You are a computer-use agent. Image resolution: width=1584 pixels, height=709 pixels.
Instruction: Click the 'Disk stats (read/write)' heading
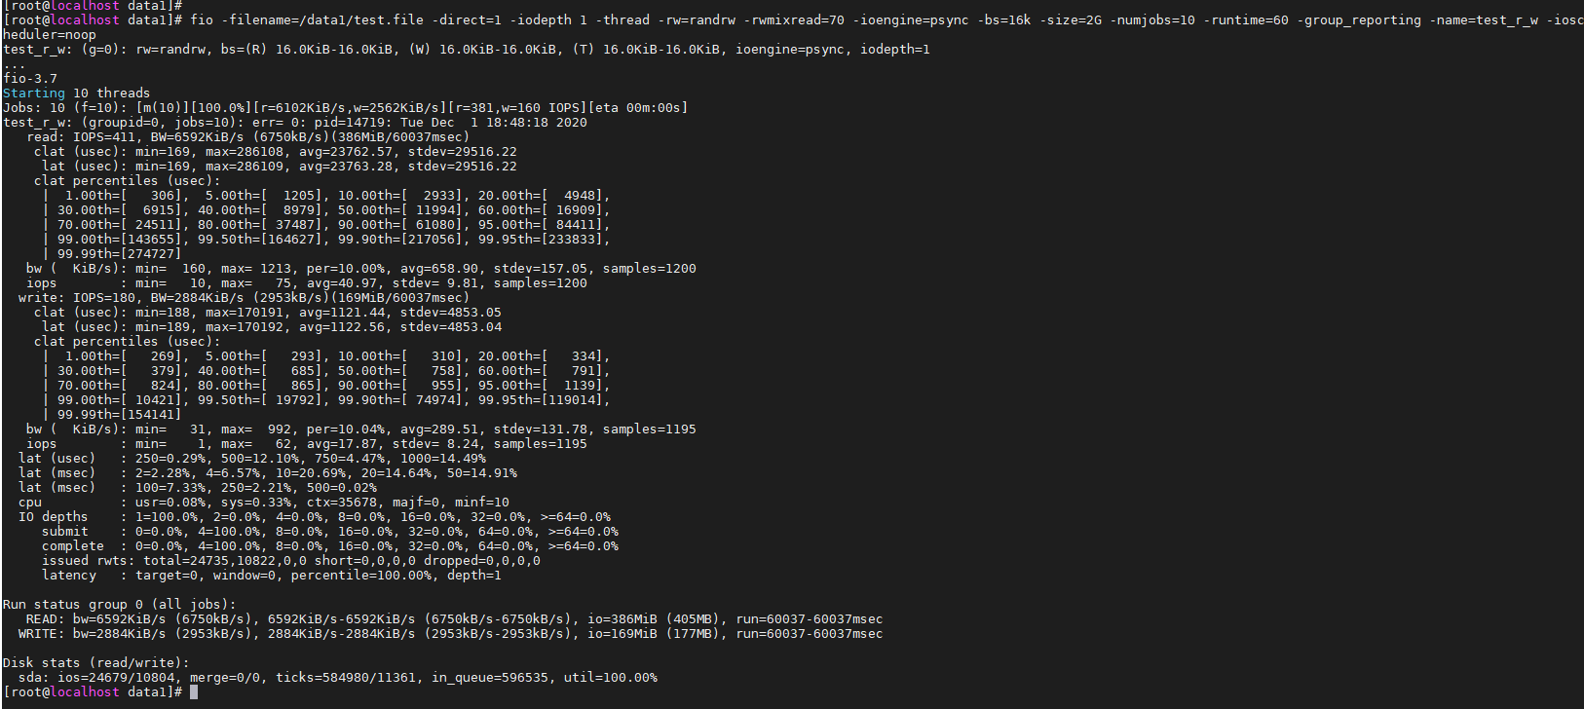95,663
